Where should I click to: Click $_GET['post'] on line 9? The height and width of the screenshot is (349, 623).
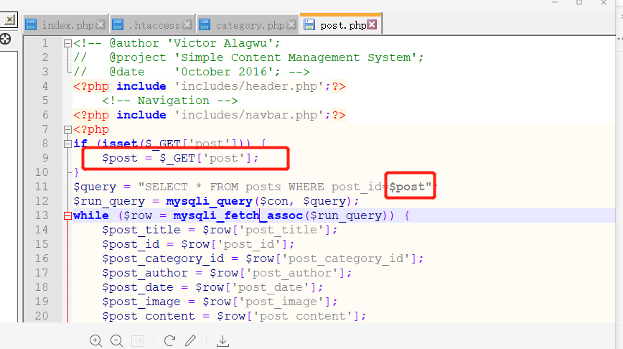[x=205, y=158]
